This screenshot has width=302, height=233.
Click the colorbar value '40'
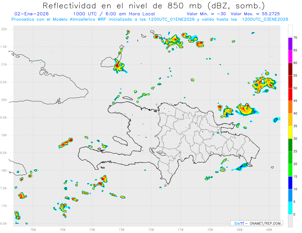coord(295,113)
